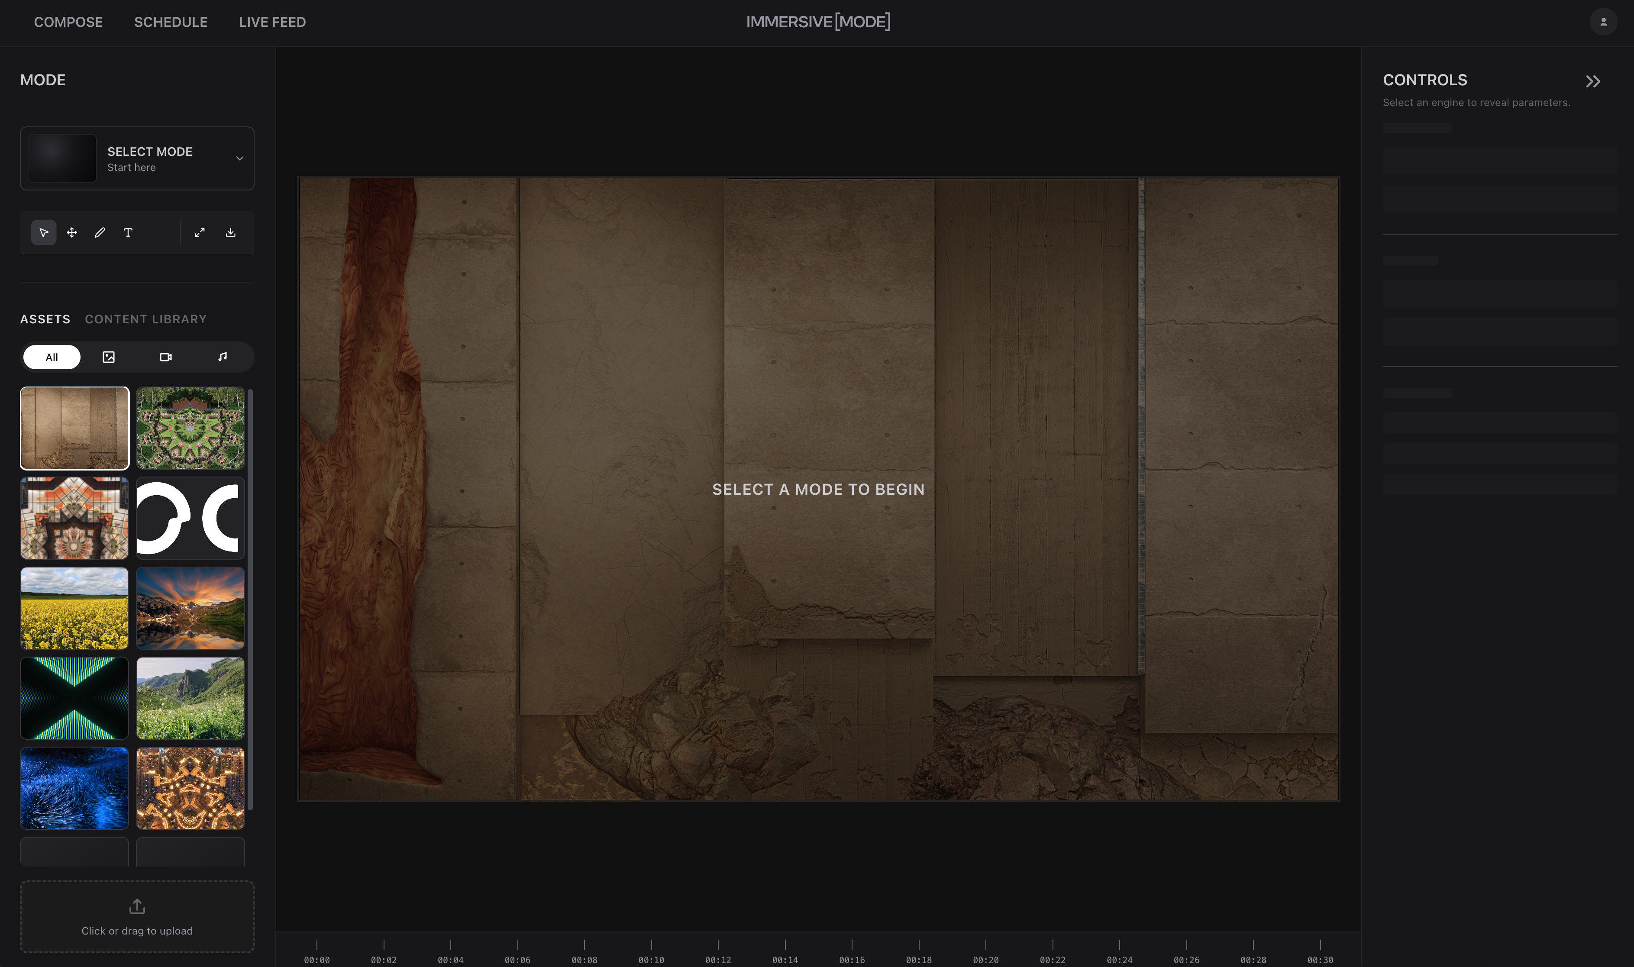Click the 00:10 mark on the timeline

click(651, 952)
